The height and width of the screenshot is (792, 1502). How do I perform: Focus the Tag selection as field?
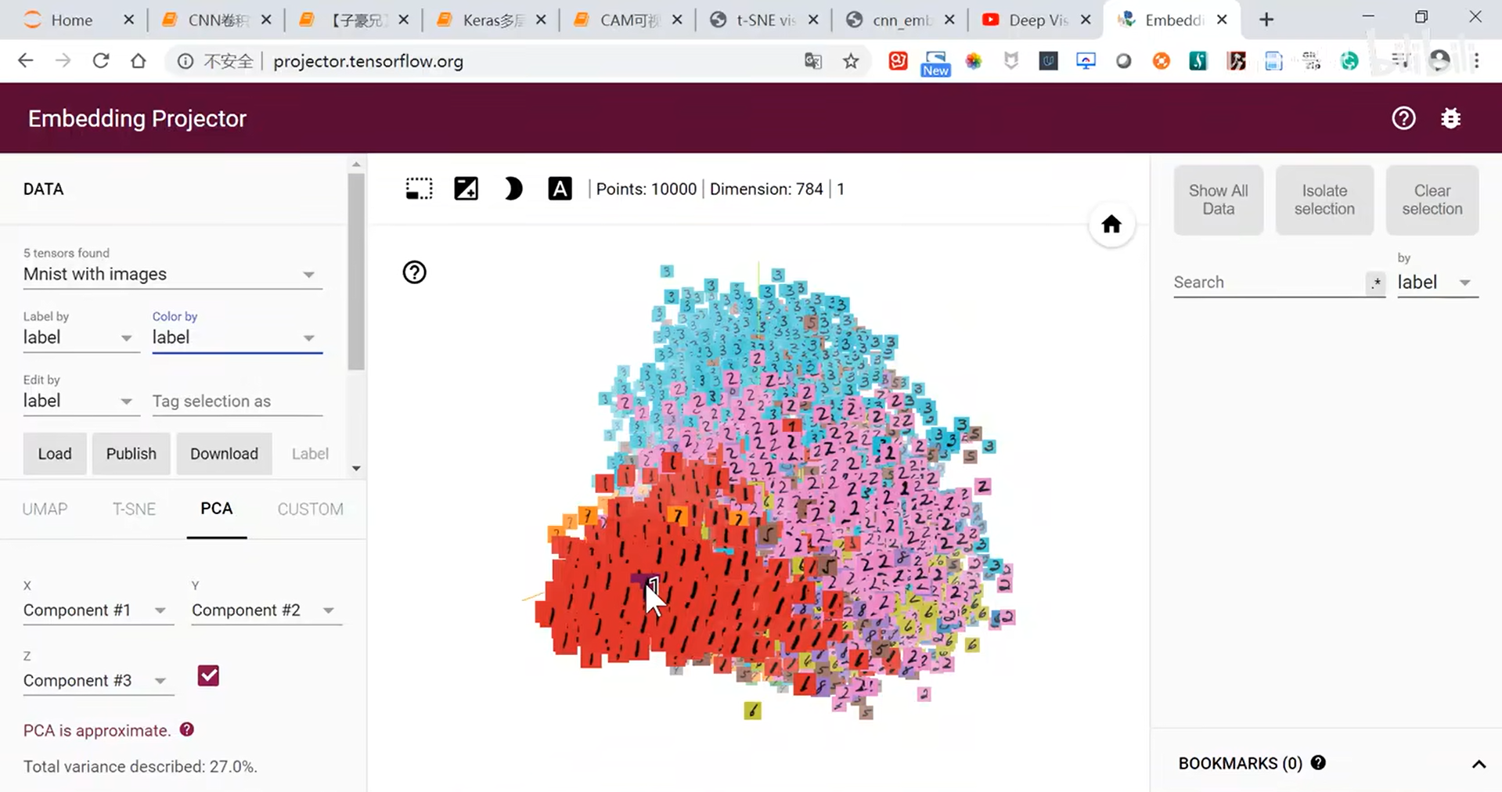coord(237,401)
